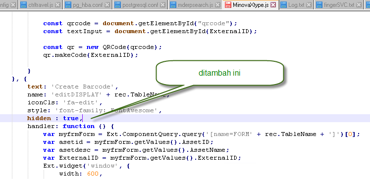370x179 pixels.
Task: Close the ctrltravel.js tab
Action: click(x=58, y=5)
